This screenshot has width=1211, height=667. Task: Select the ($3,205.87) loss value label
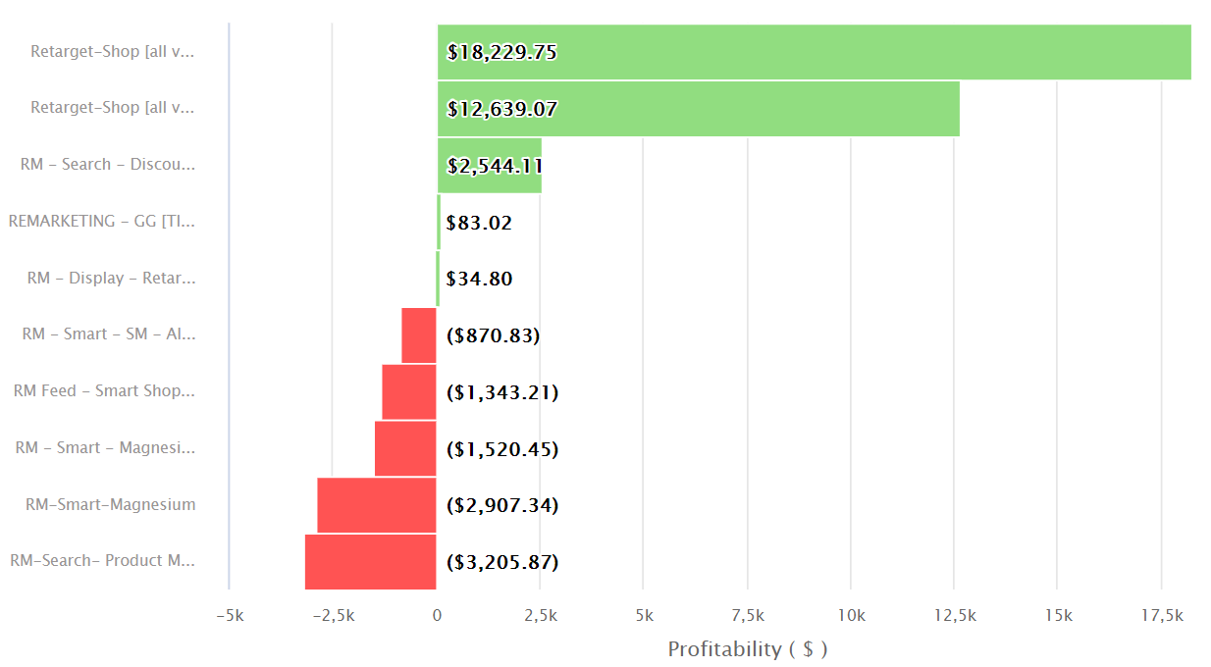point(502,563)
